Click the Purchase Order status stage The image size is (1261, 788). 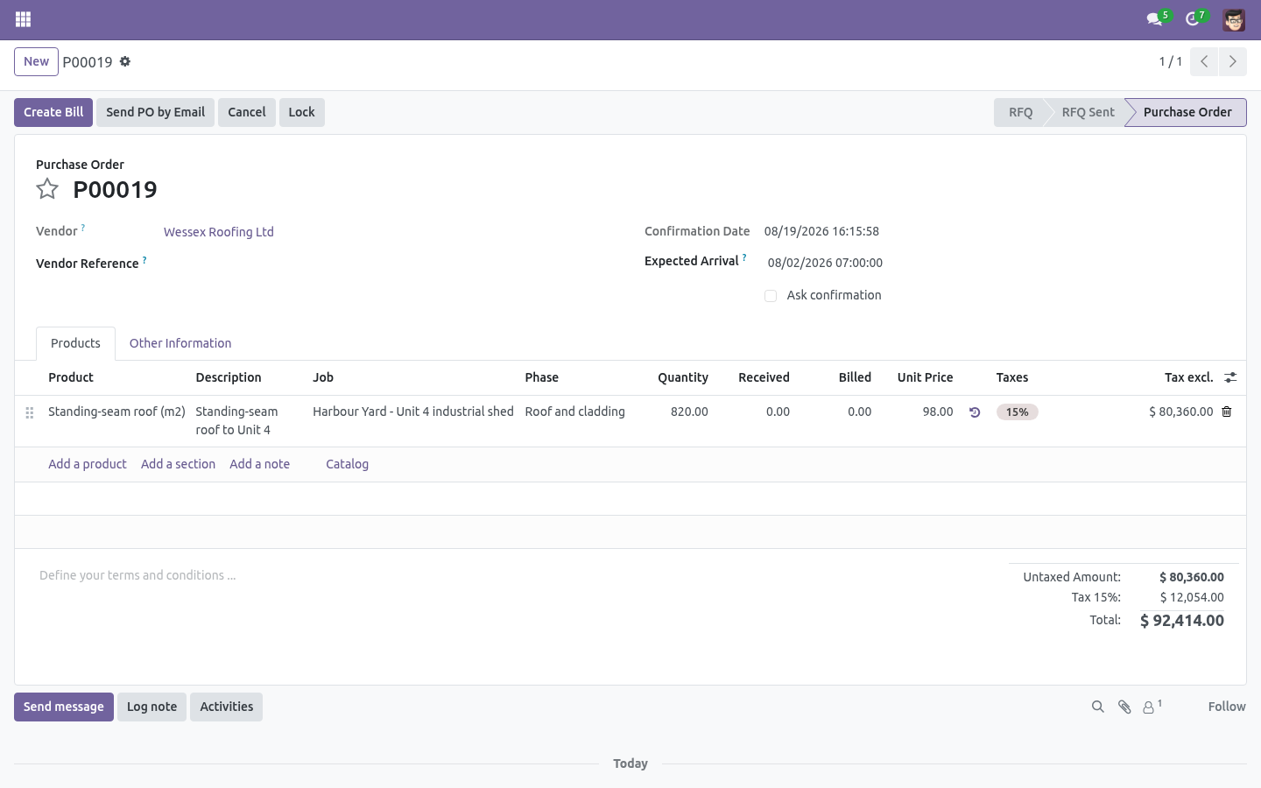click(1187, 112)
